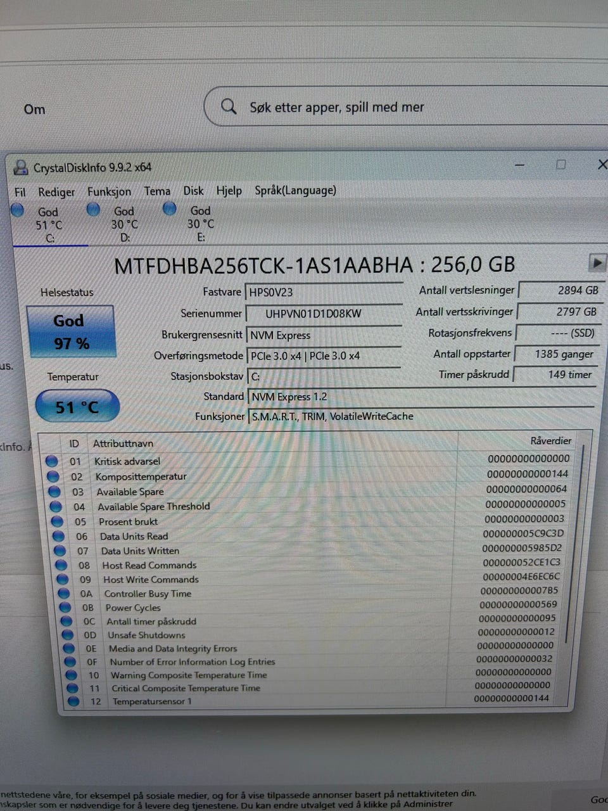Click status orb of Komposittemperatur row
Screen dimensions: 608x811
[x=53, y=476]
